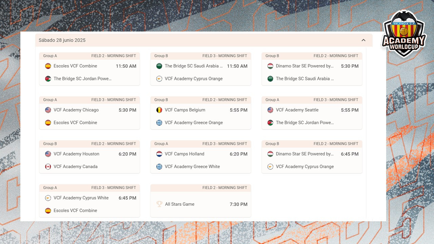Click the trophy icon for All Stars Game
434x244 pixels.
159,204
